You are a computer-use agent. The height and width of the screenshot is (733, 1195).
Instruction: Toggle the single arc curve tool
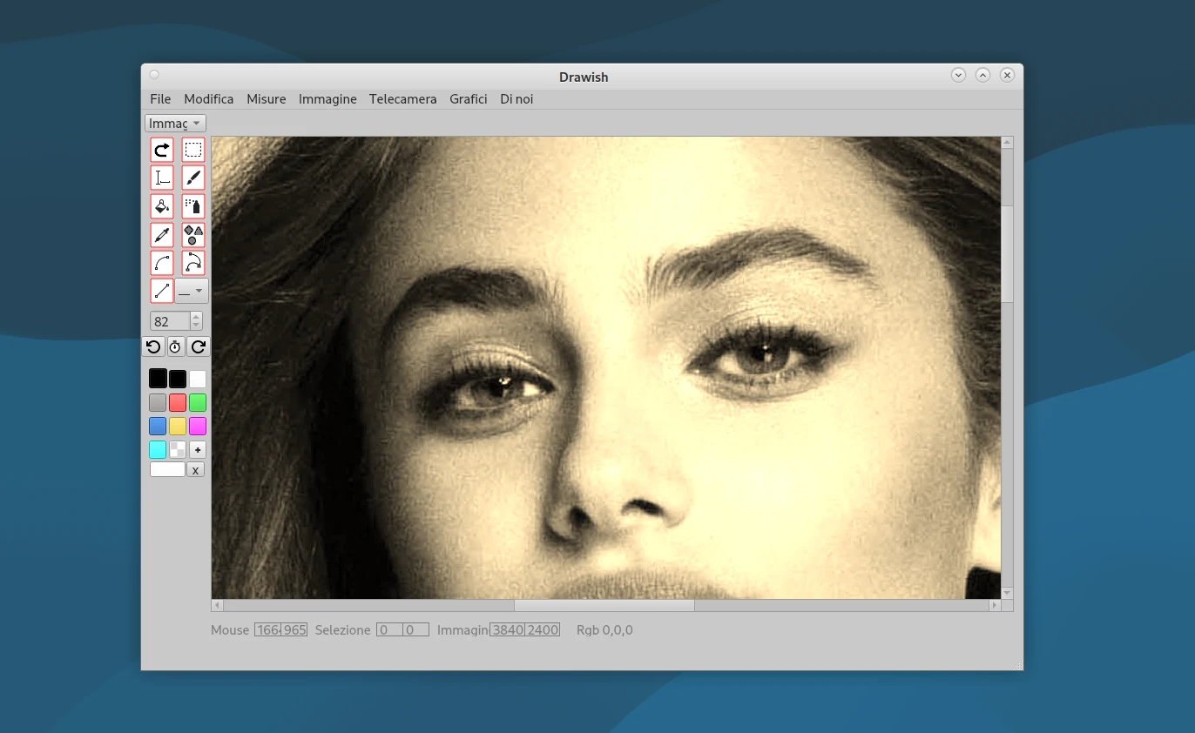pyautogui.click(x=162, y=262)
